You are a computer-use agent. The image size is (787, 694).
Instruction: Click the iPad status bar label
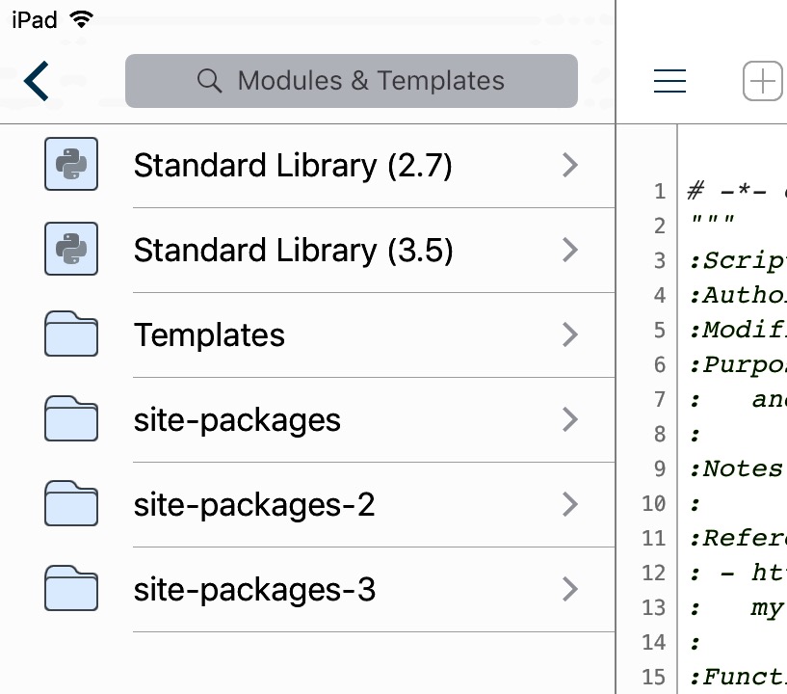34,20
